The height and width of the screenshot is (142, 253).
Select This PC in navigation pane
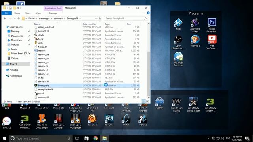[16, 64]
